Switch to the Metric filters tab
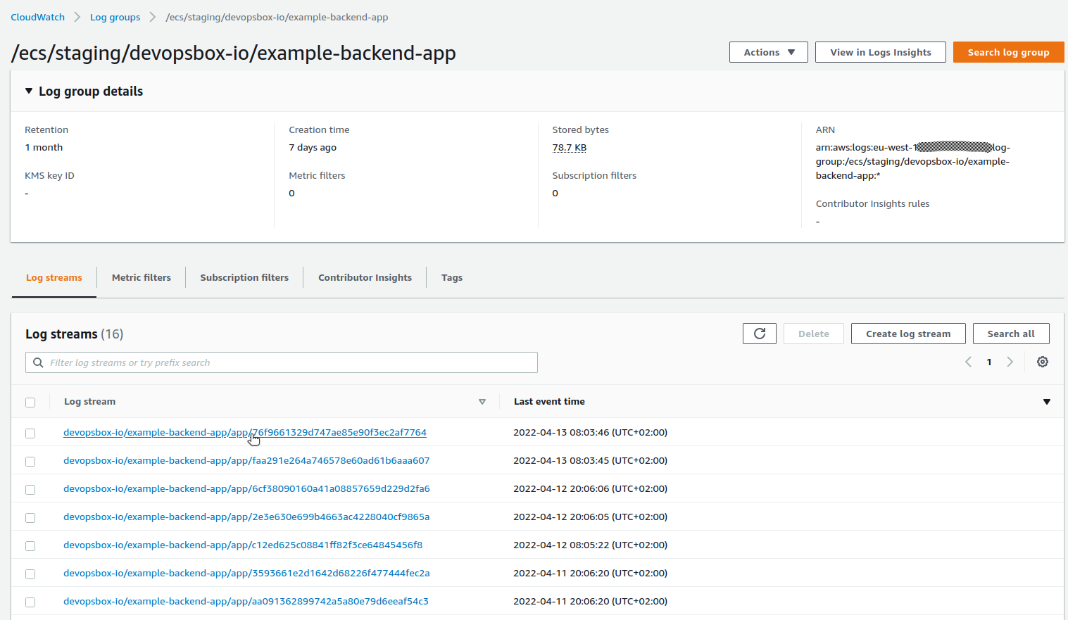 point(141,277)
